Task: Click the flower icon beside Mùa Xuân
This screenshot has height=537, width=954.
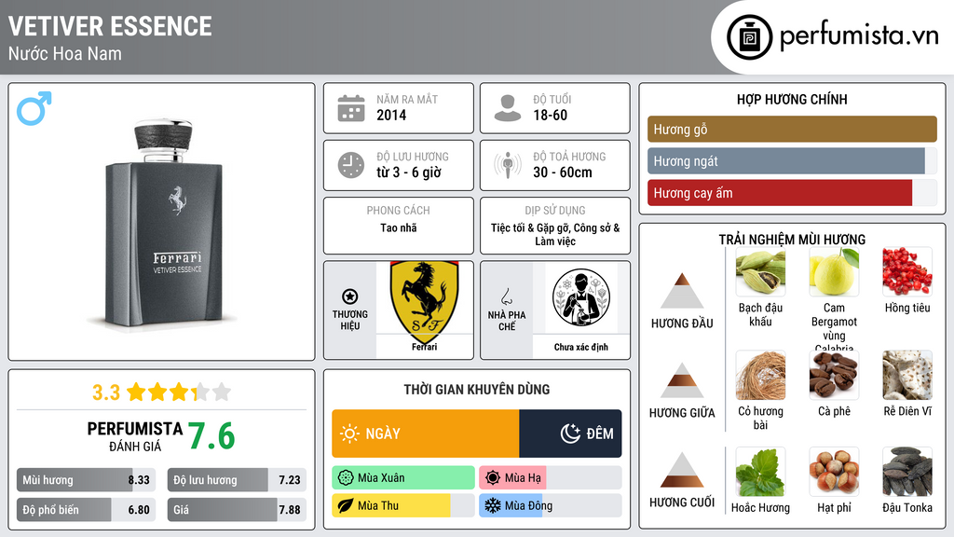Action: click(346, 478)
